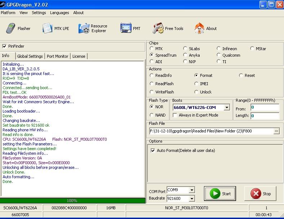Select the Qualcomm chip option

218,55
